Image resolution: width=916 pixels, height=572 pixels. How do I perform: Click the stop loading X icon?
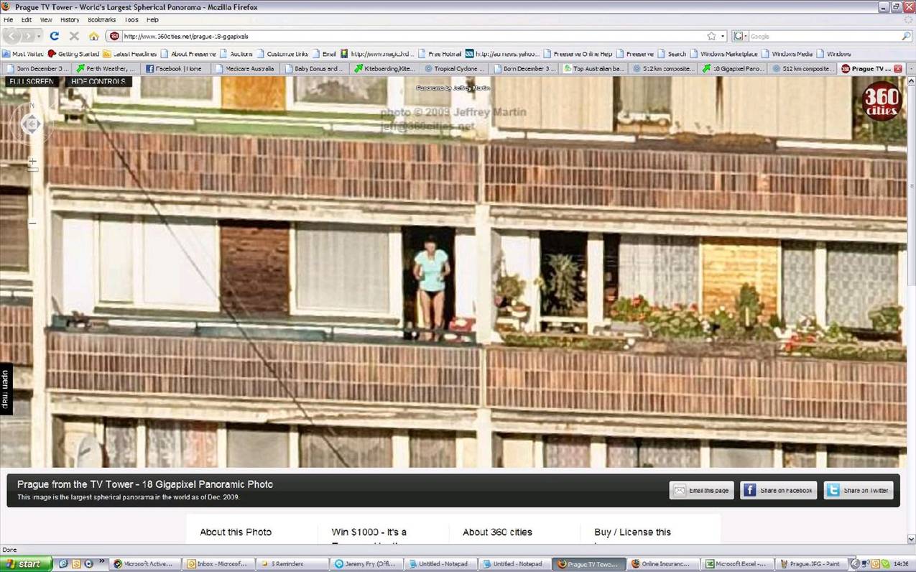tap(74, 36)
